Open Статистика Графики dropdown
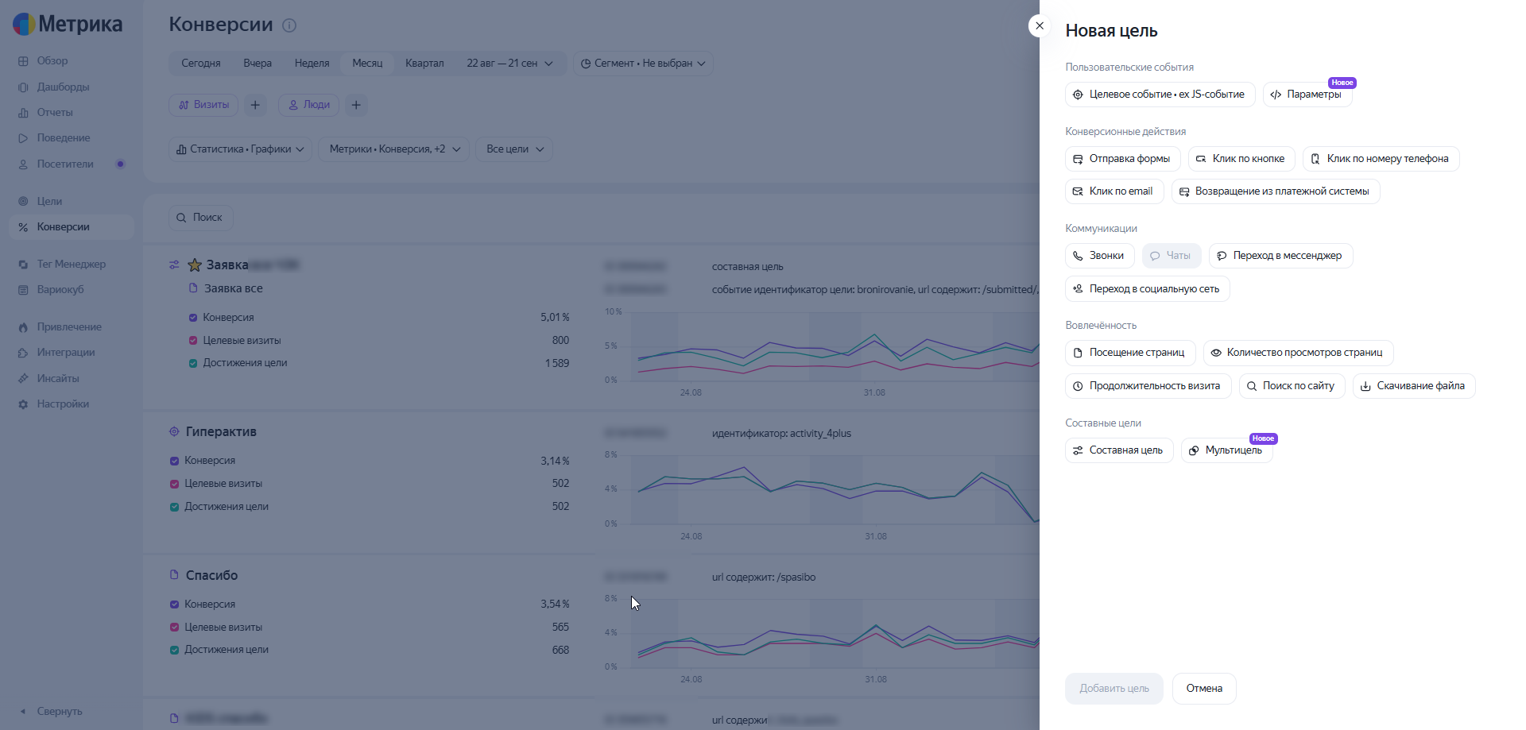The width and height of the screenshot is (1526, 730). click(240, 149)
